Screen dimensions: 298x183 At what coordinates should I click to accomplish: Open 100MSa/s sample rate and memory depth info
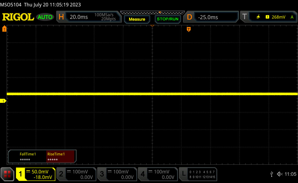tap(105, 17)
